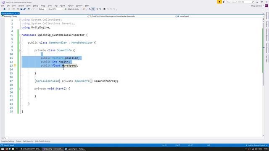Open the moveSpeed member dropdown
Image resolution: width=269 pixels, height=151 pixels.
point(220,16)
